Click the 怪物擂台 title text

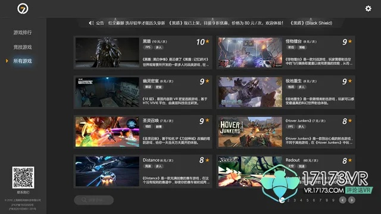[293, 42]
